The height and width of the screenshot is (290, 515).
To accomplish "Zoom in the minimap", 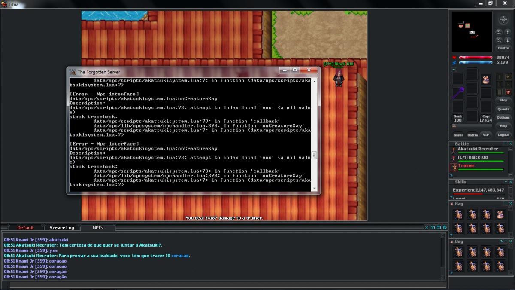I will 499,40.
